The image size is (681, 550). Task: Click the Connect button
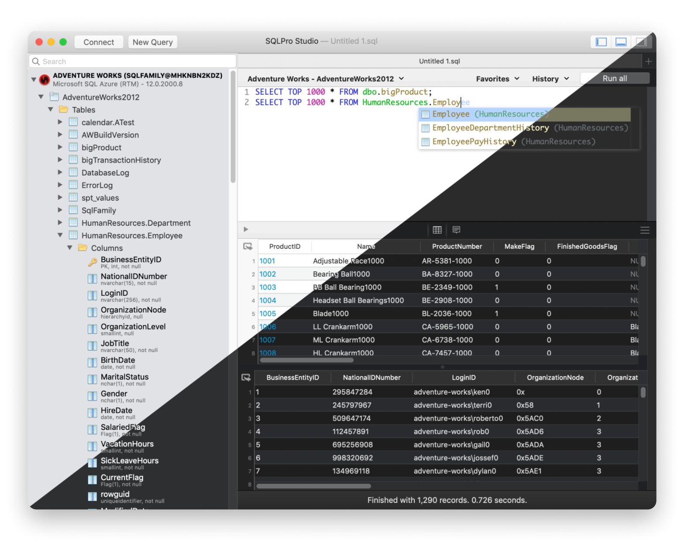(99, 42)
